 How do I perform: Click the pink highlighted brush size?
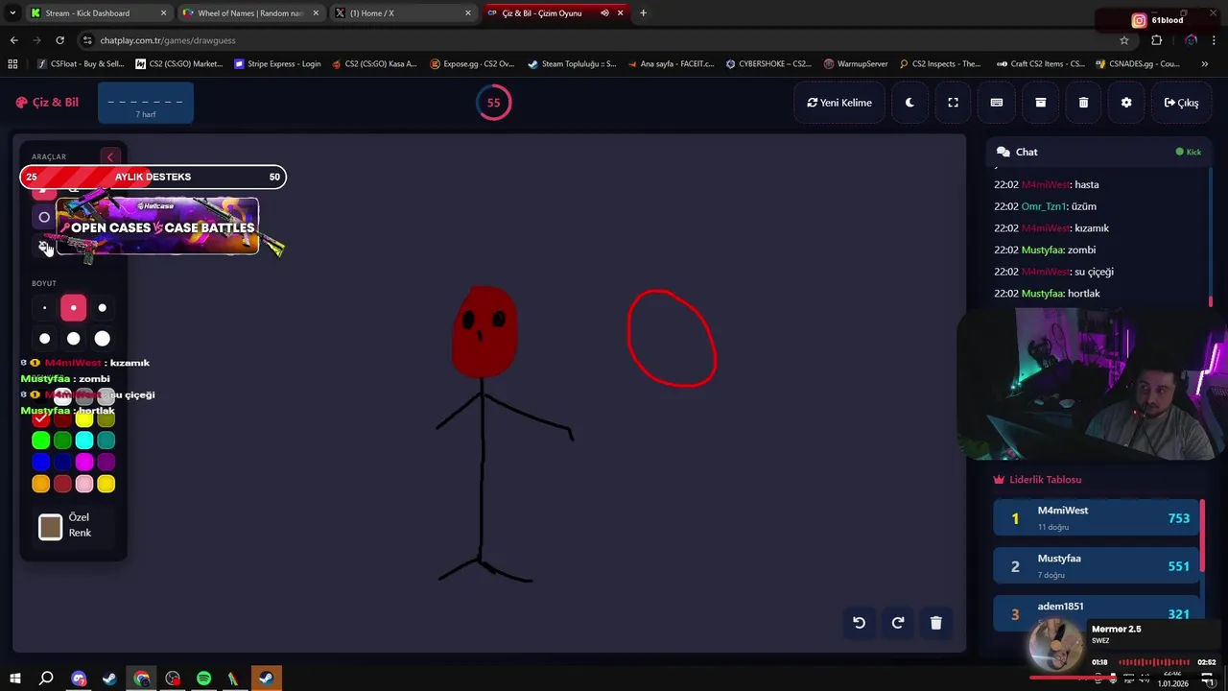pos(73,308)
